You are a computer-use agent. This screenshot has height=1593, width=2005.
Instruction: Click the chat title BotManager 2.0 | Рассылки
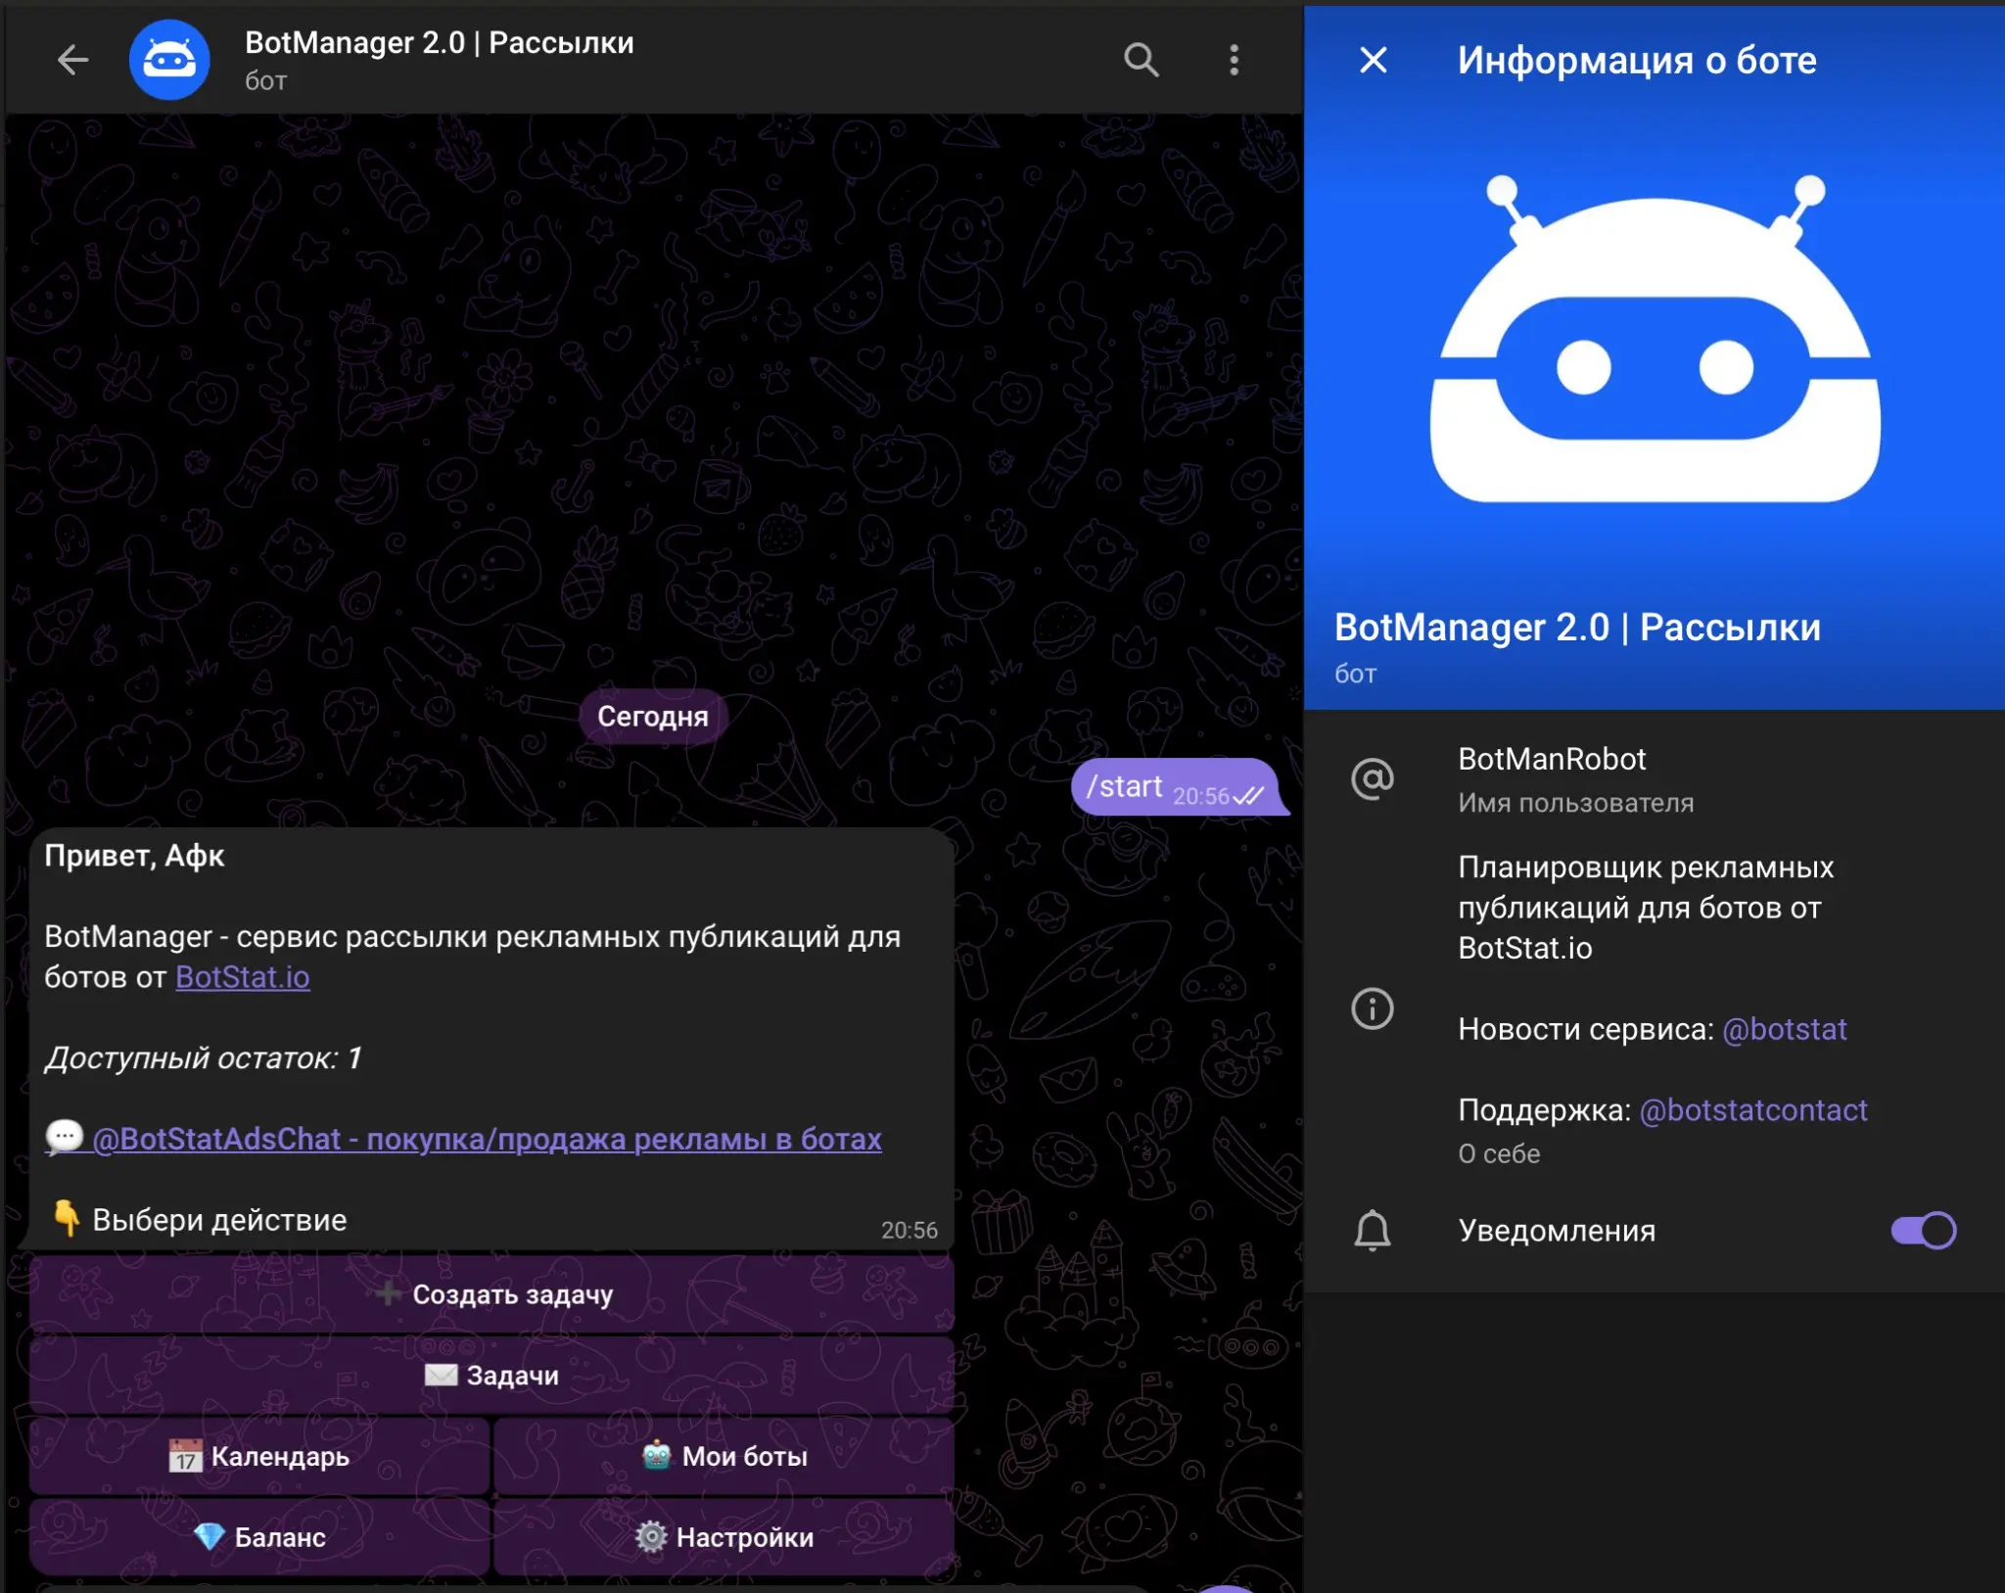pos(439,43)
